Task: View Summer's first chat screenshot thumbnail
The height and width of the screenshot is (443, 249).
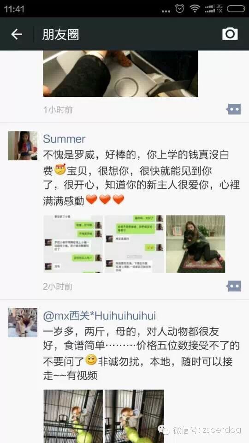Action: [x=73, y=244]
